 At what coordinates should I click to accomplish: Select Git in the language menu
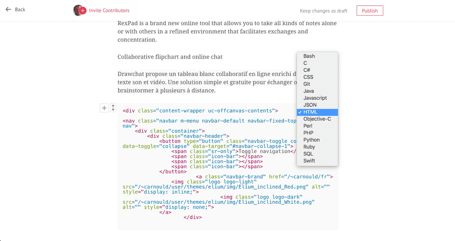click(x=317, y=84)
